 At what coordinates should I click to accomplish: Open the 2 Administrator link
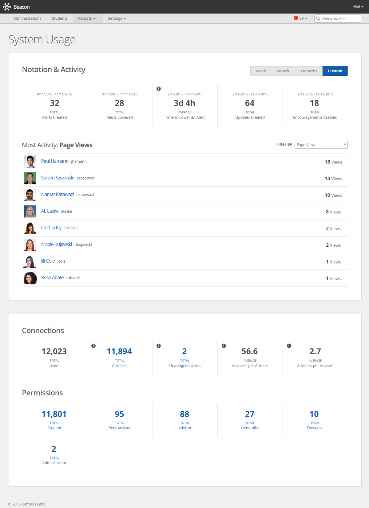(54, 454)
